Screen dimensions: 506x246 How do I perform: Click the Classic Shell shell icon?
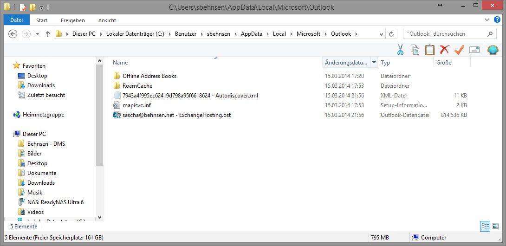[x=493, y=50]
